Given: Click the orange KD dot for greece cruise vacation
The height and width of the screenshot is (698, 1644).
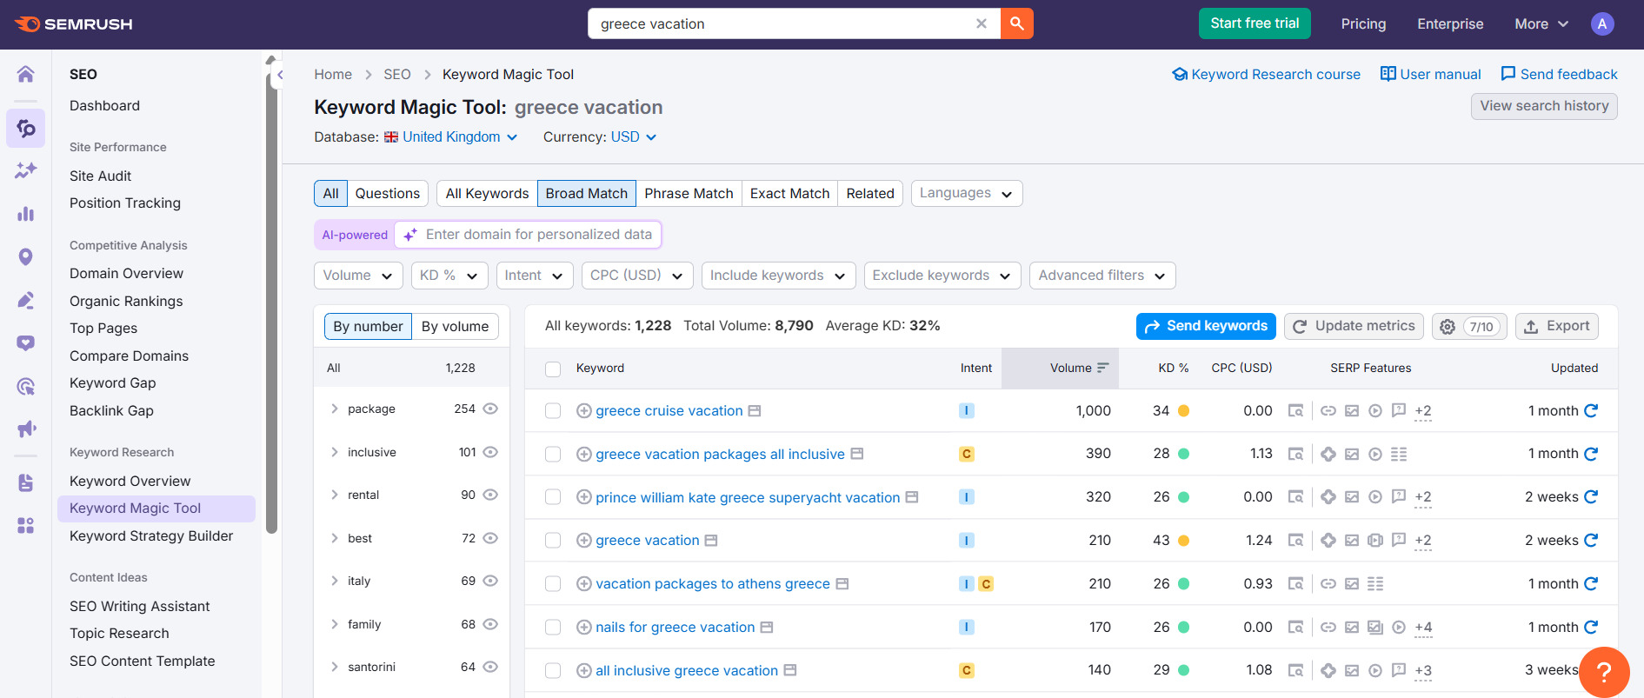Looking at the screenshot, I should (x=1183, y=411).
